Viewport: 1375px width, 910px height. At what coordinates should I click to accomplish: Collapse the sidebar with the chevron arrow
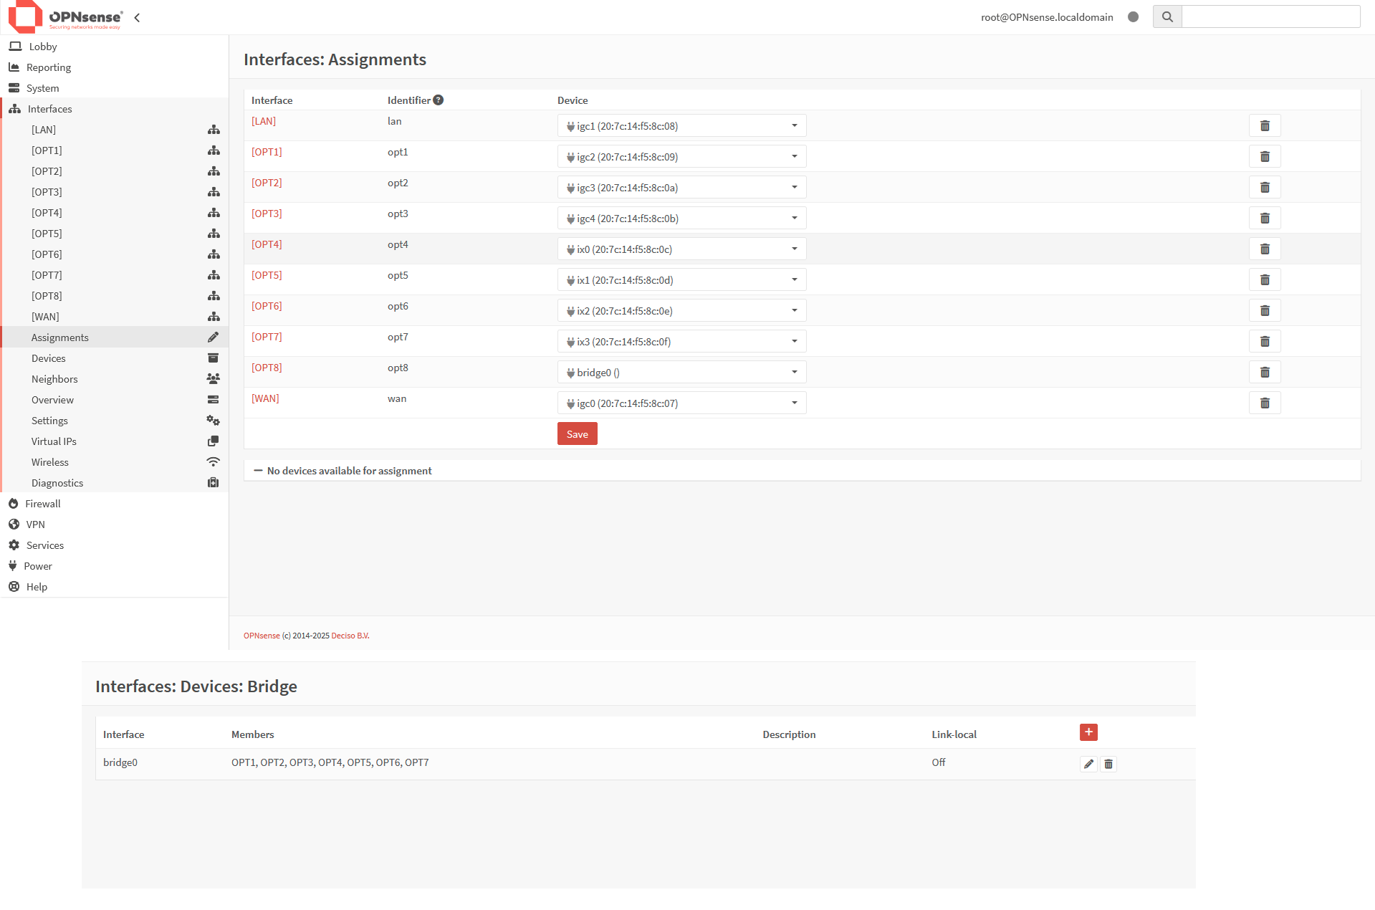[137, 17]
